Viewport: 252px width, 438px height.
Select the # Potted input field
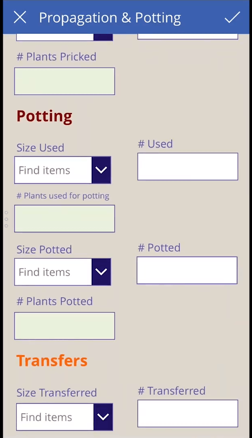187,270
